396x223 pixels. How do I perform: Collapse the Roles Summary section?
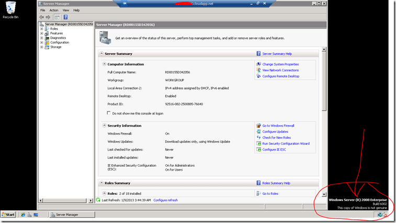pyautogui.click(x=101, y=183)
